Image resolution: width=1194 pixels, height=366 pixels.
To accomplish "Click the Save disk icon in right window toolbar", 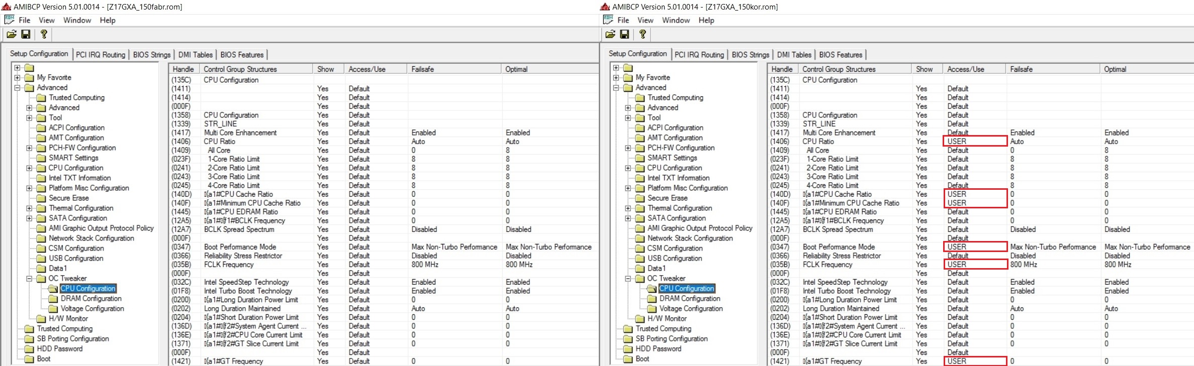I will tap(624, 34).
